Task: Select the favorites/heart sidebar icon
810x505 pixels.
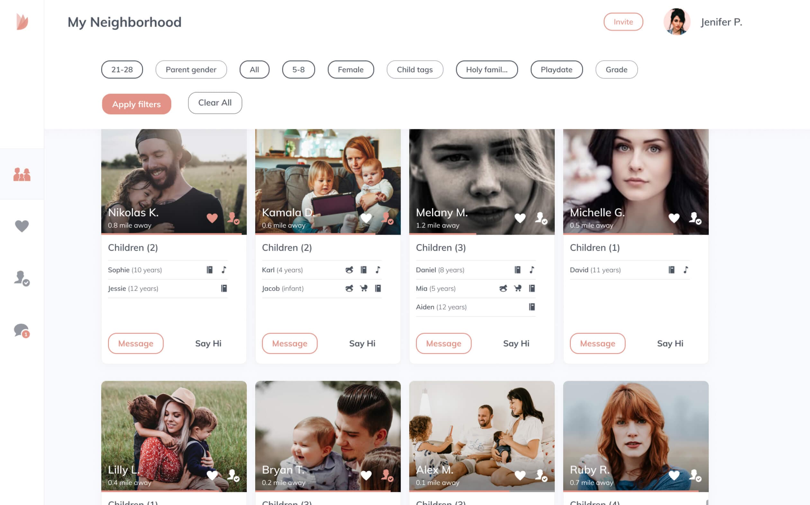Action: (22, 226)
